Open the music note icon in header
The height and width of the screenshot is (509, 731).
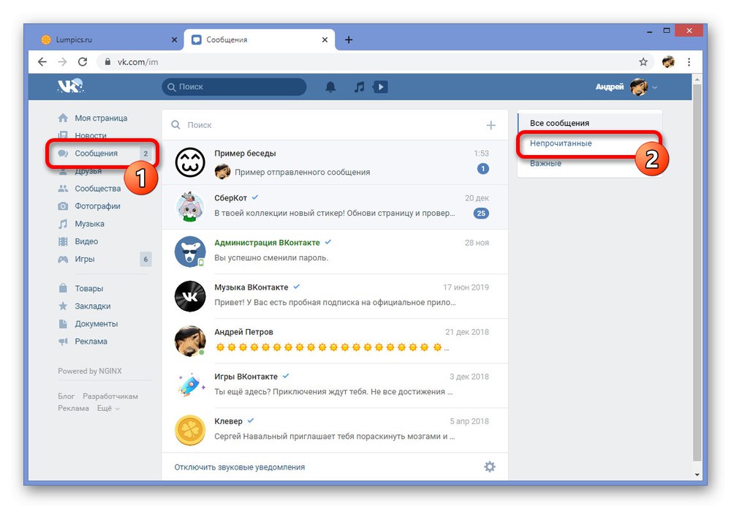tap(359, 87)
